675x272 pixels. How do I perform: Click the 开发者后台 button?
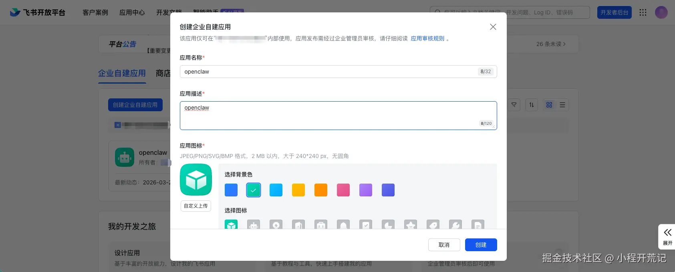point(614,12)
